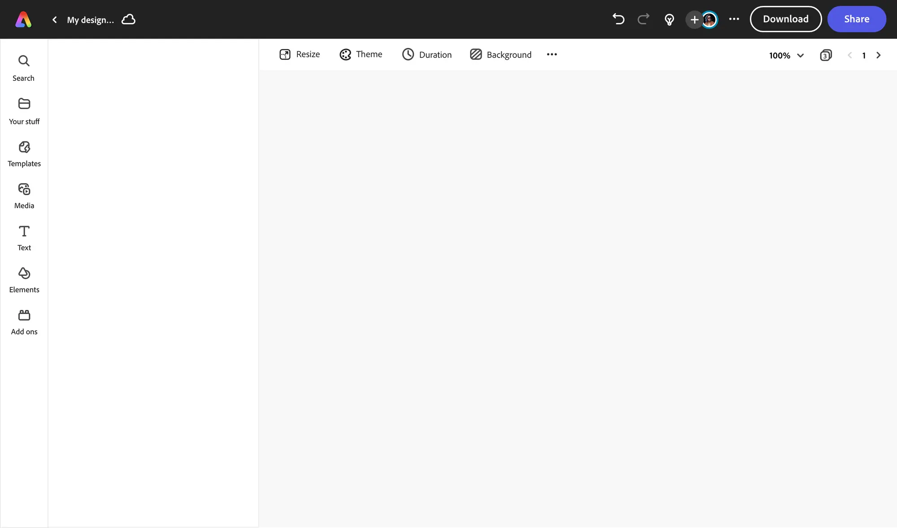The image size is (897, 528).
Task: Open the header more options menu
Action: click(x=734, y=19)
